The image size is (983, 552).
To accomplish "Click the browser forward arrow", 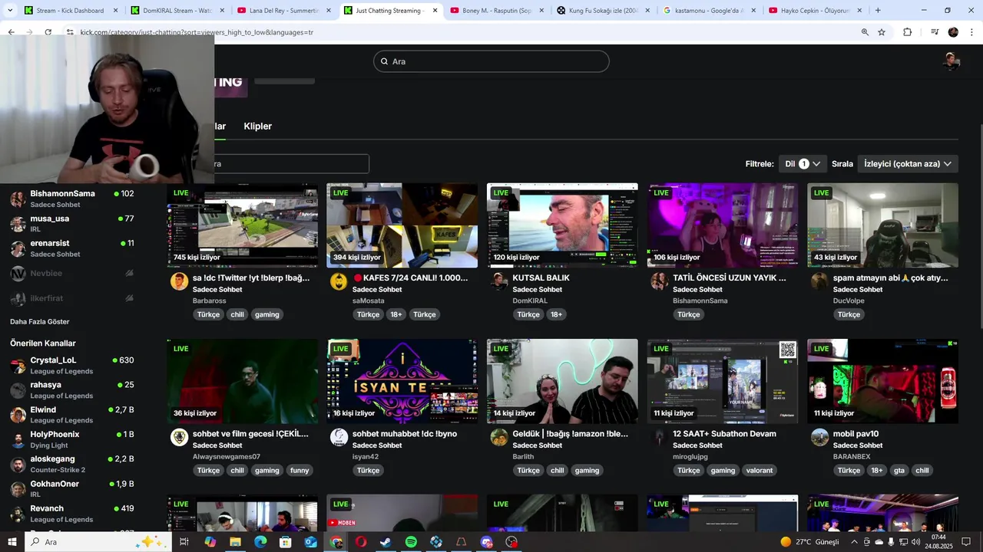I will (x=29, y=32).
